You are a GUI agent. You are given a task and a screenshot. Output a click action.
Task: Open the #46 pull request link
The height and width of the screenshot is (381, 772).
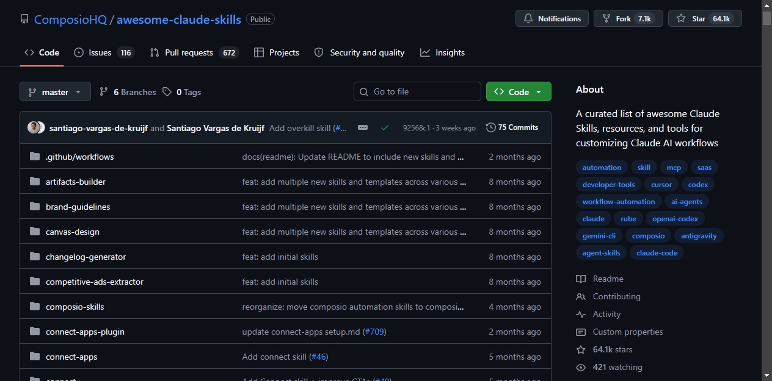pyautogui.click(x=319, y=357)
